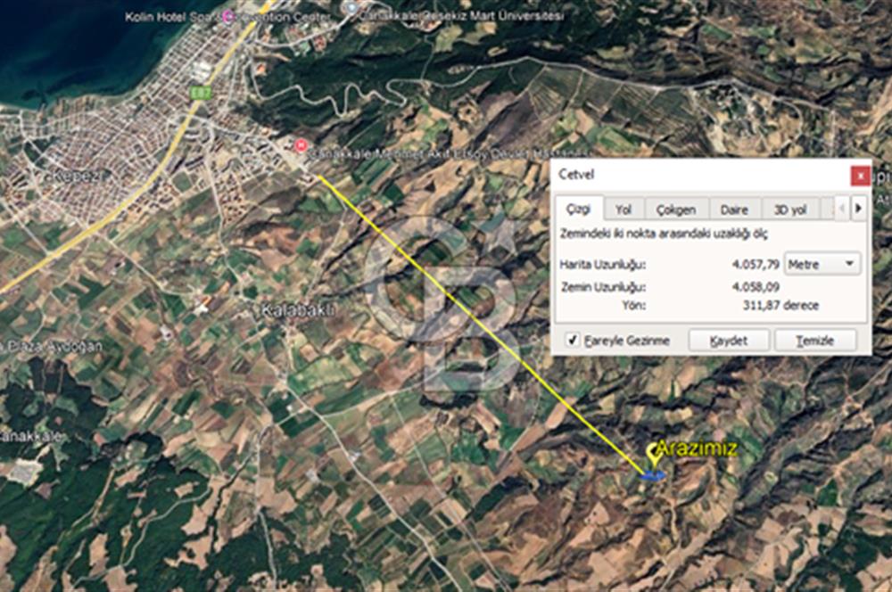
Task: Select the Kolin Hotel pink marker
Action: (228, 16)
